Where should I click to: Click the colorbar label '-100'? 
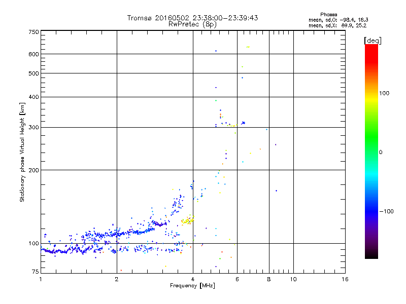pos(386,211)
